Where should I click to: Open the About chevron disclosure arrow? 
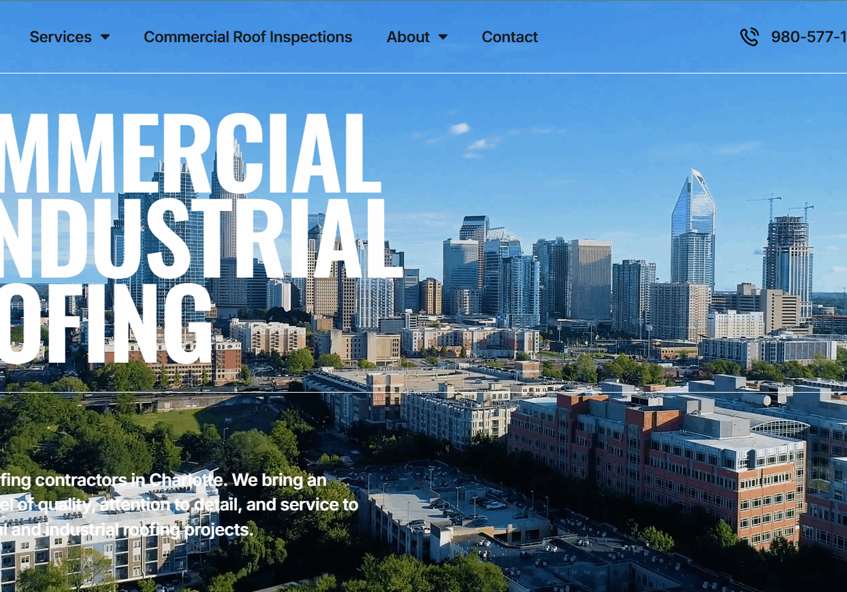[x=443, y=38]
